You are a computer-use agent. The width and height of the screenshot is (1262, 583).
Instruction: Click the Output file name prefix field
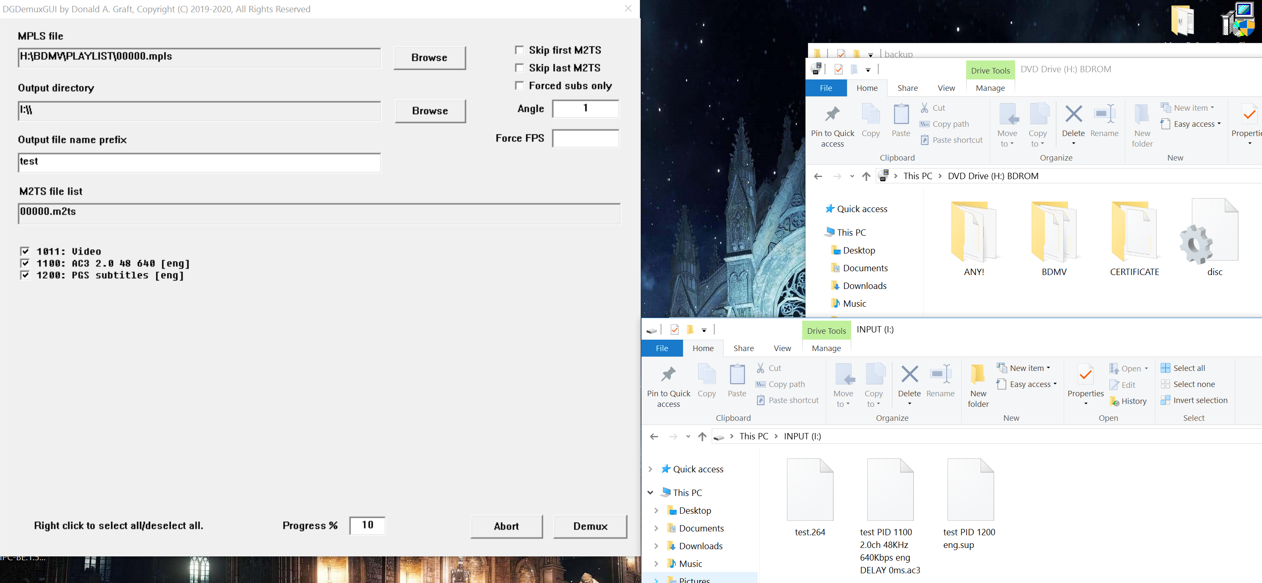[x=199, y=163]
